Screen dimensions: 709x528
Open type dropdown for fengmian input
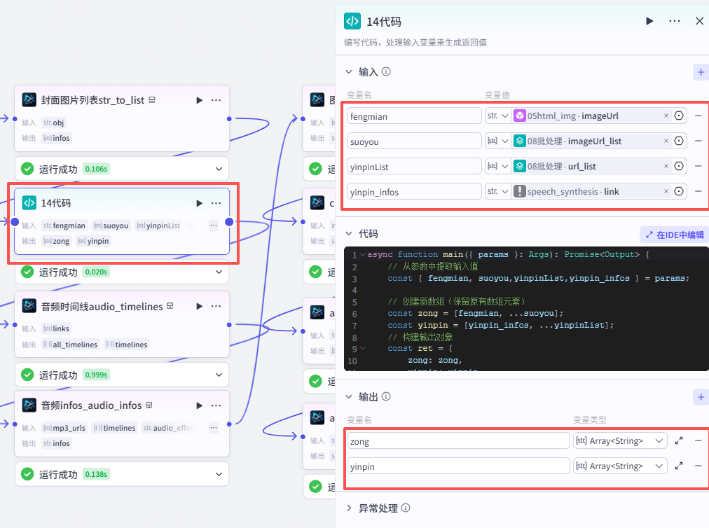(498, 116)
